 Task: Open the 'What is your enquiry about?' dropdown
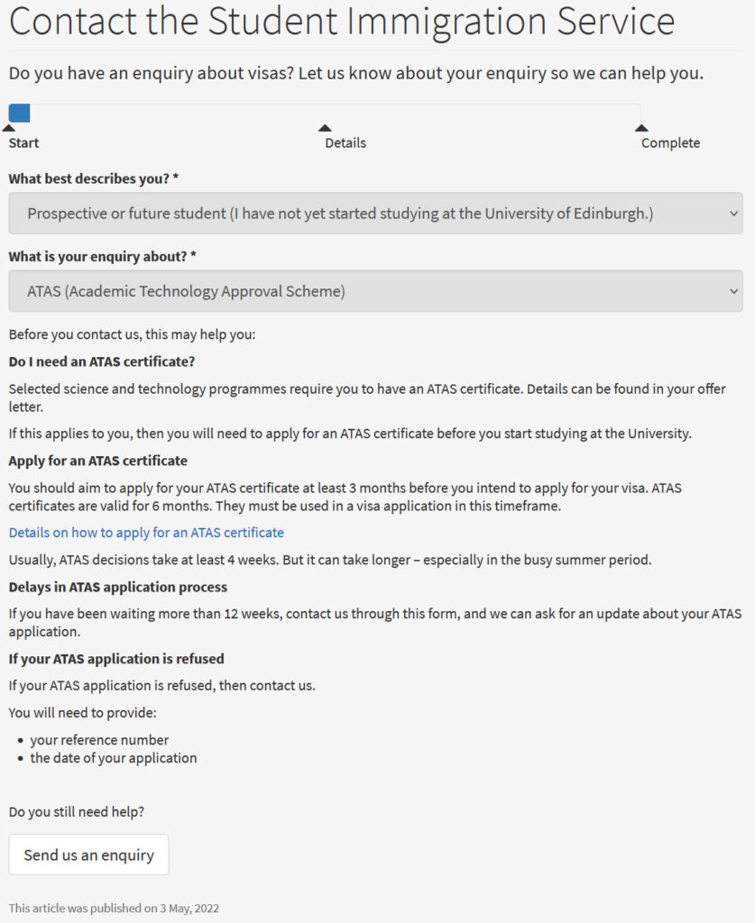click(x=375, y=291)
